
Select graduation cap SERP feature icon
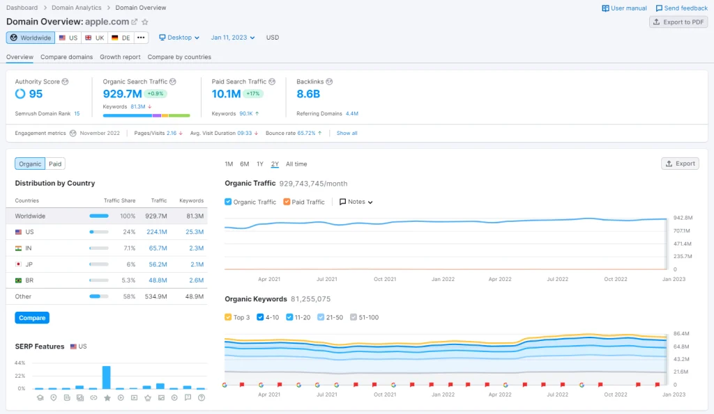[40, 397]
